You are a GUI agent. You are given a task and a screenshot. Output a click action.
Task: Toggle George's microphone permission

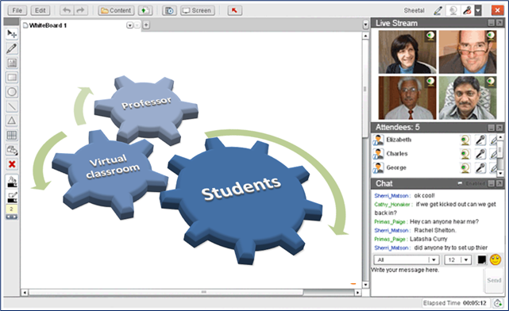pos(480,167)
